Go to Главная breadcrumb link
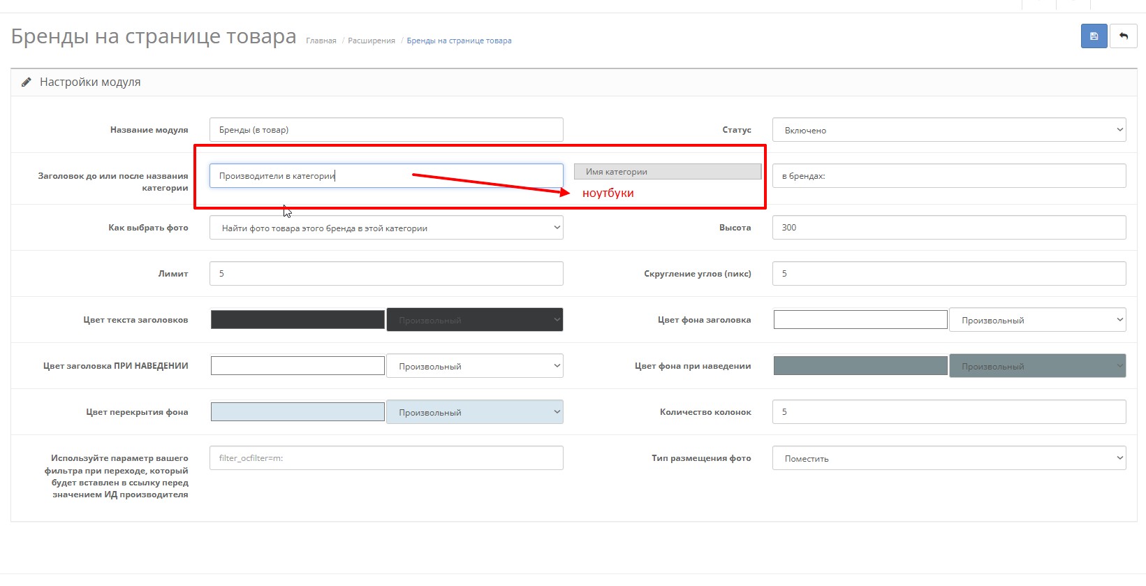Viewport: 1146px width, 586px height. tap(321, 41)
